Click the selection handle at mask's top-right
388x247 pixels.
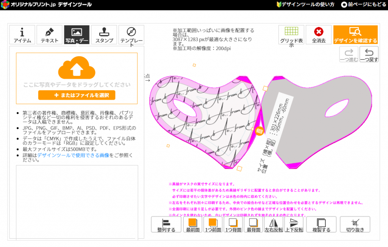tap(265, 88)
